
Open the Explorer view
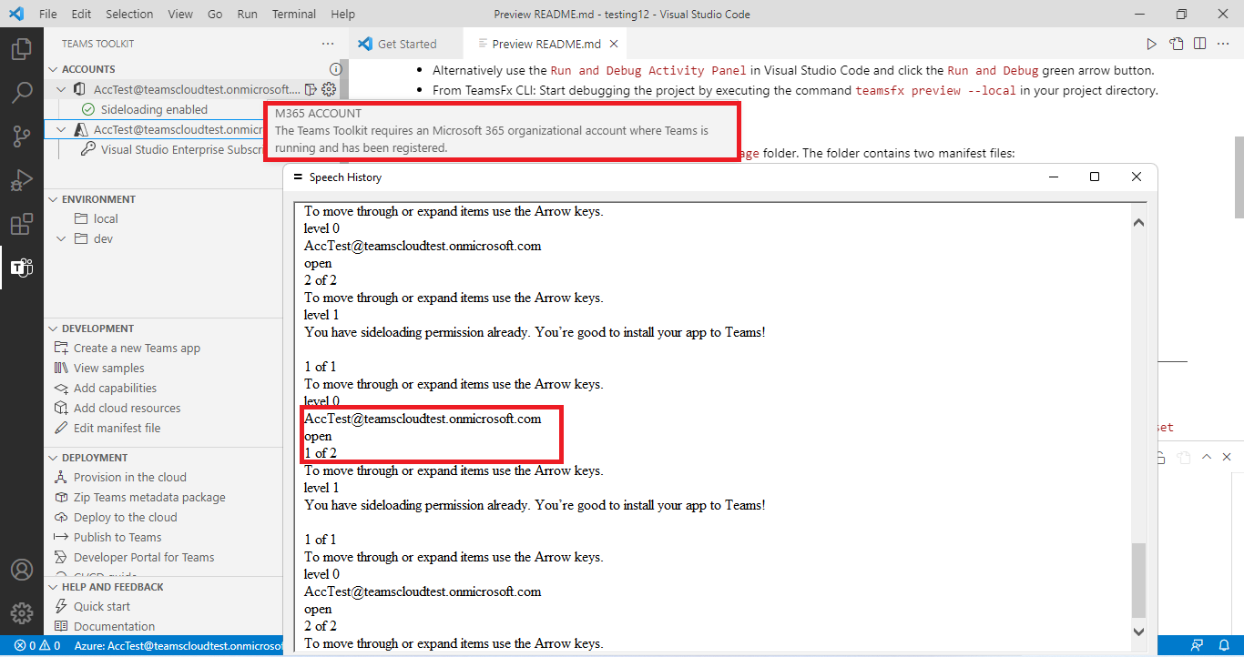coord(22,50)
